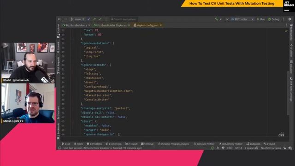Close the stryker-config.json tab
The width and height of the screenshot is (295, 166).
click(161, 25)
